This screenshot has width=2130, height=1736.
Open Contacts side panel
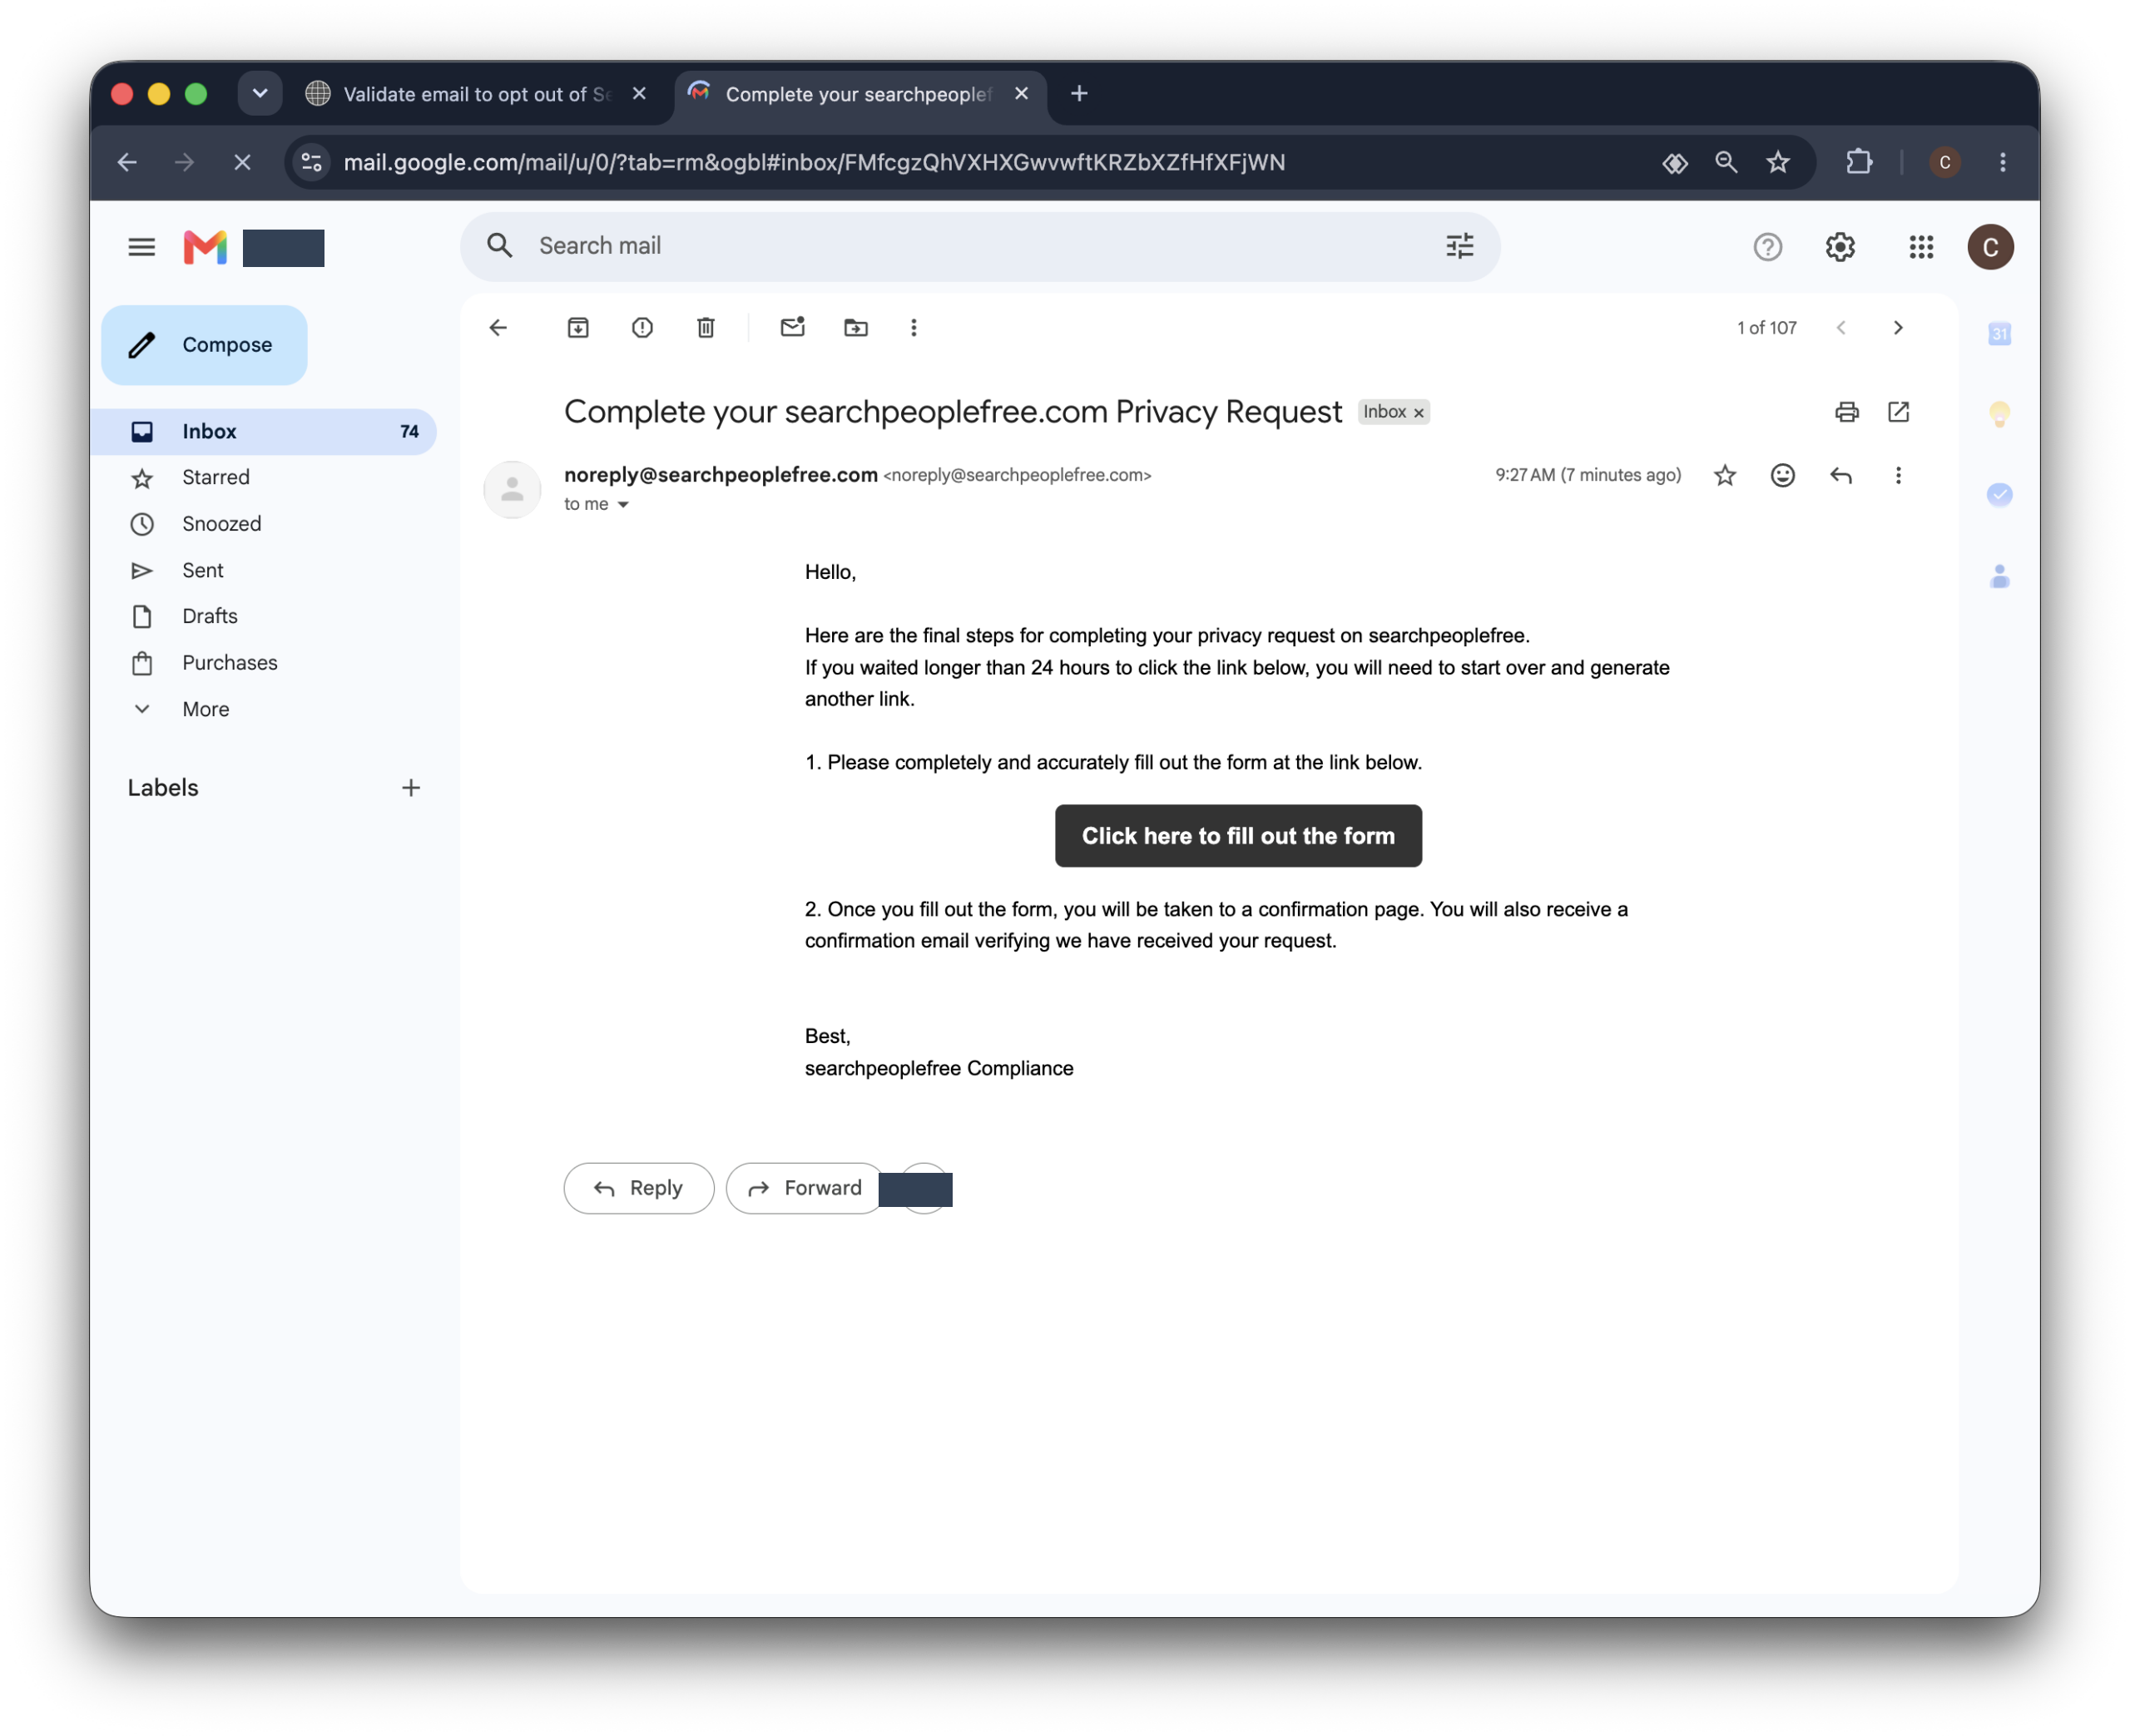[1999, 576]
